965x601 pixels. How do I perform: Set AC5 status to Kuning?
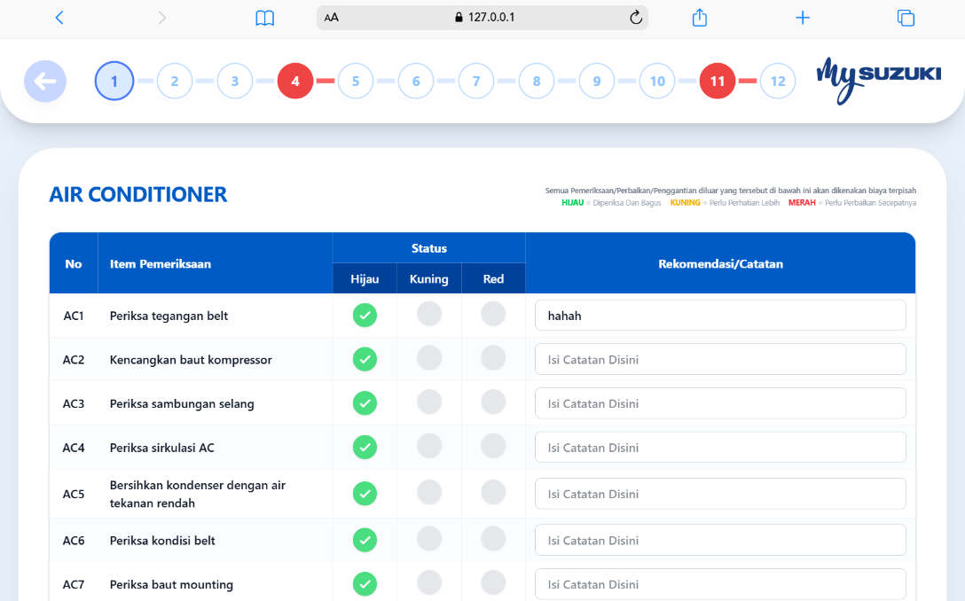[429, 492]
